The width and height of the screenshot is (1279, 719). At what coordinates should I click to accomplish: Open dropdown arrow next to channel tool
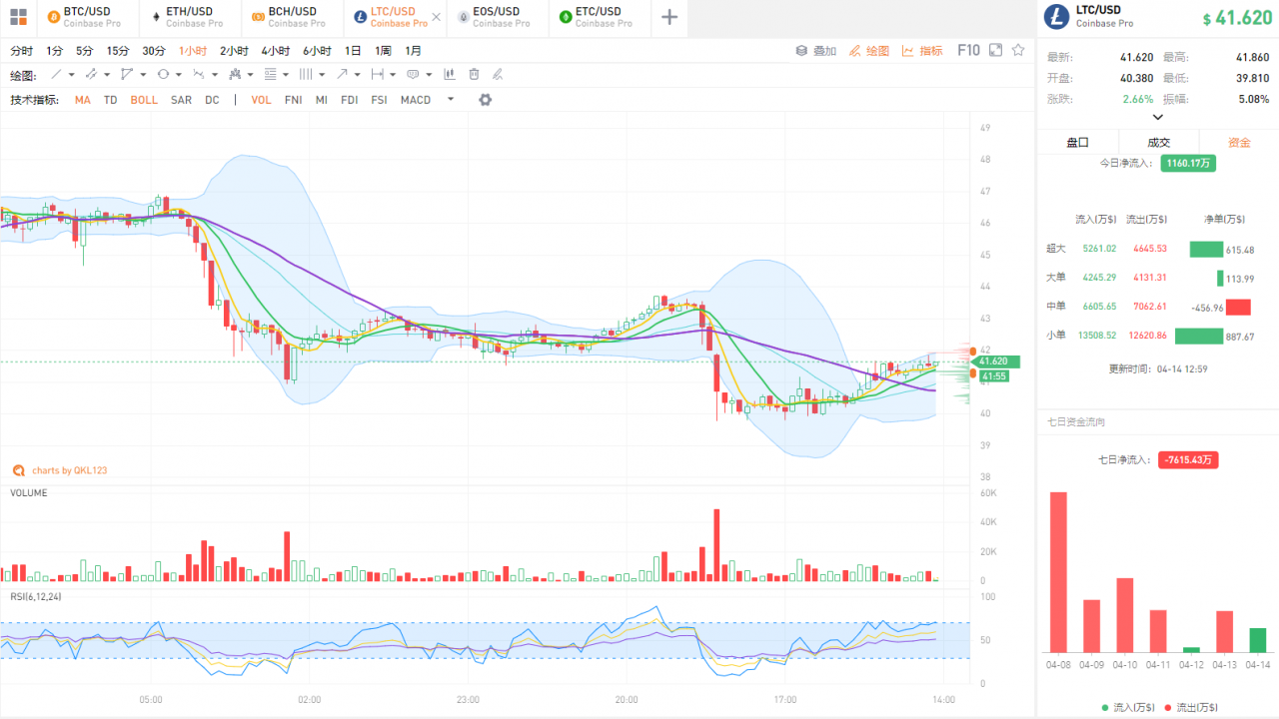(x=107, y=75)
